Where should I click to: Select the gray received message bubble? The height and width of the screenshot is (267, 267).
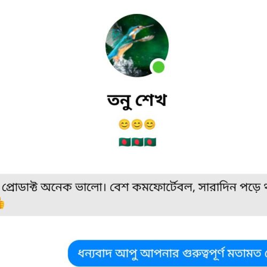pos(133,195)
